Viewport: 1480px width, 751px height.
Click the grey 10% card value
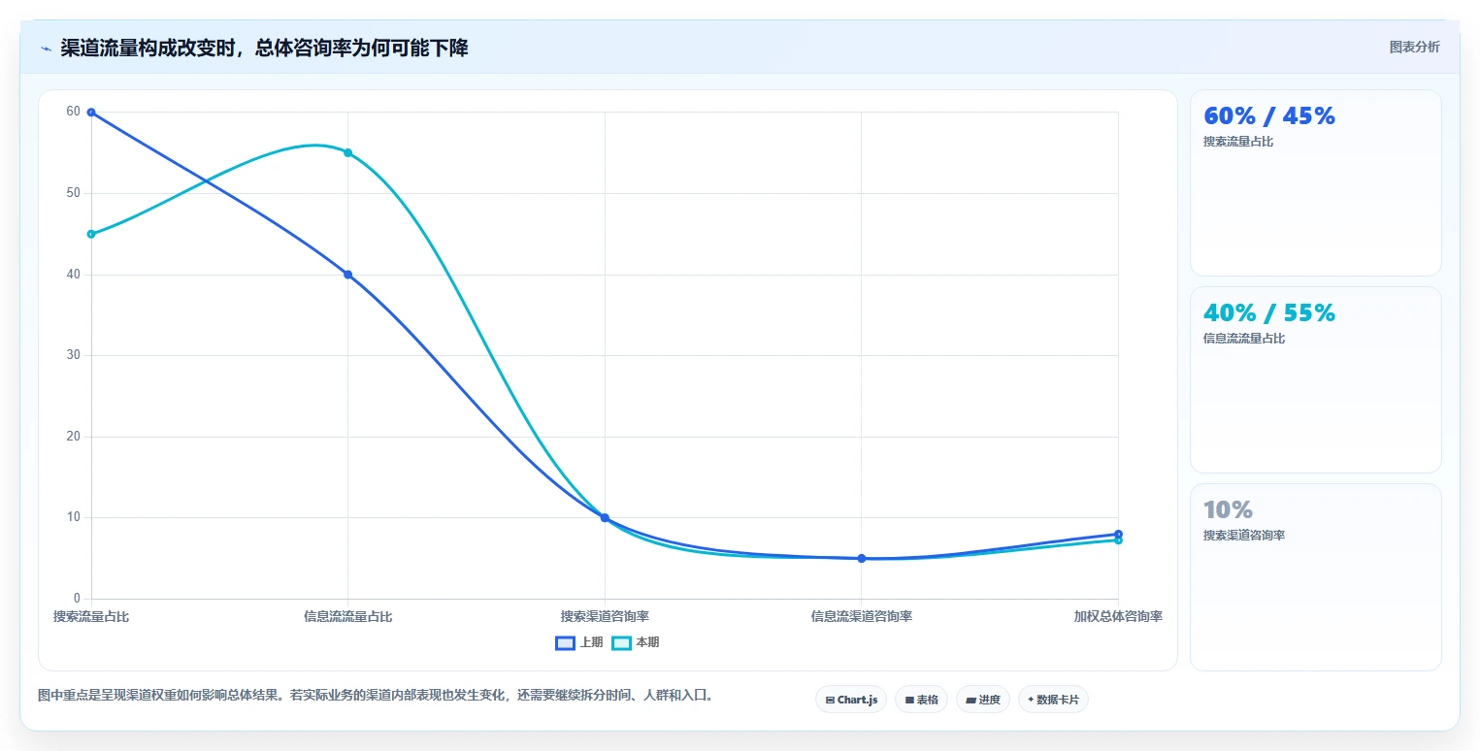1228,509
